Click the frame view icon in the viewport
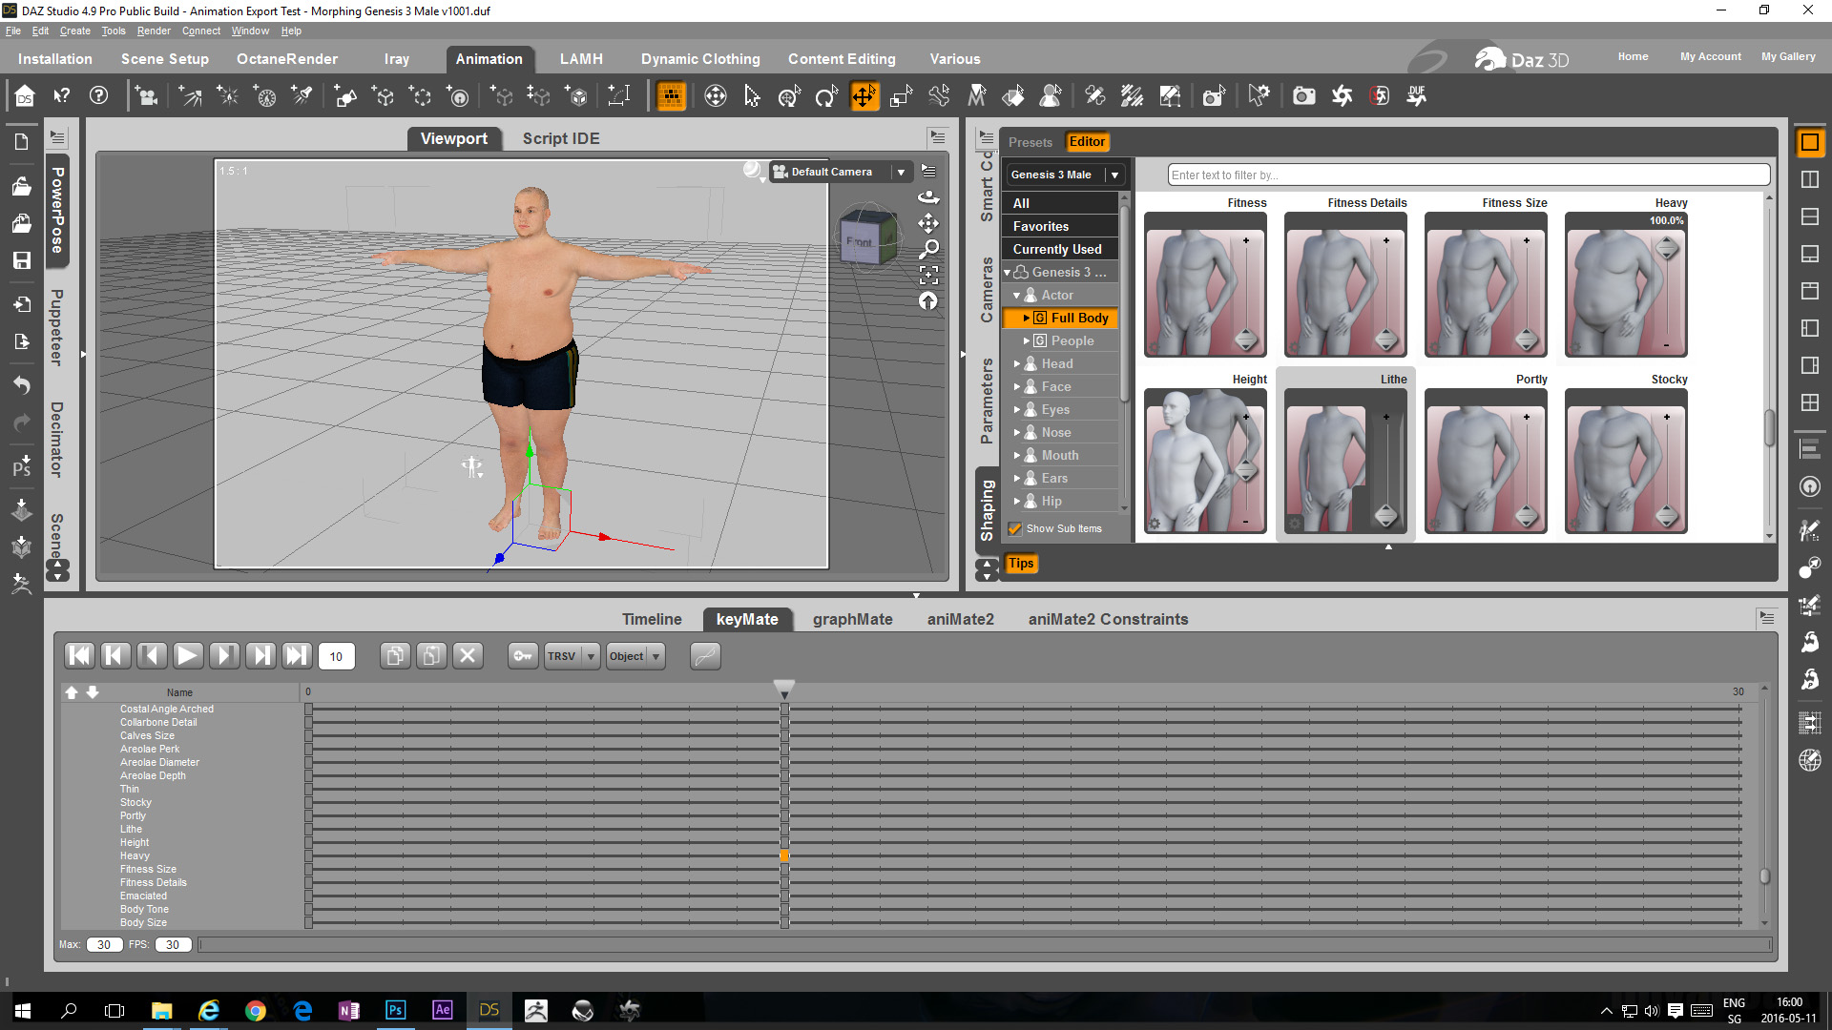 click(928, 276)
